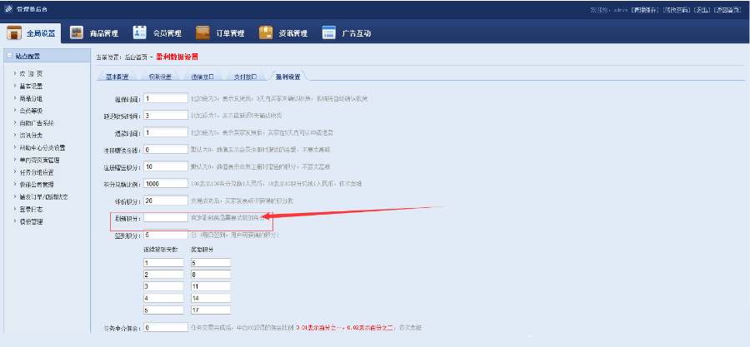Open 全局设置 via its box icon

(14, 33)
